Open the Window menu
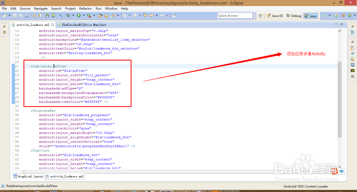357x192 pixels. pos(111,9)
